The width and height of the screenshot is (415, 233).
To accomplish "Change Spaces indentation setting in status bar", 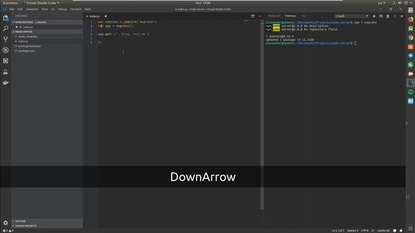I will pos(353,230).
